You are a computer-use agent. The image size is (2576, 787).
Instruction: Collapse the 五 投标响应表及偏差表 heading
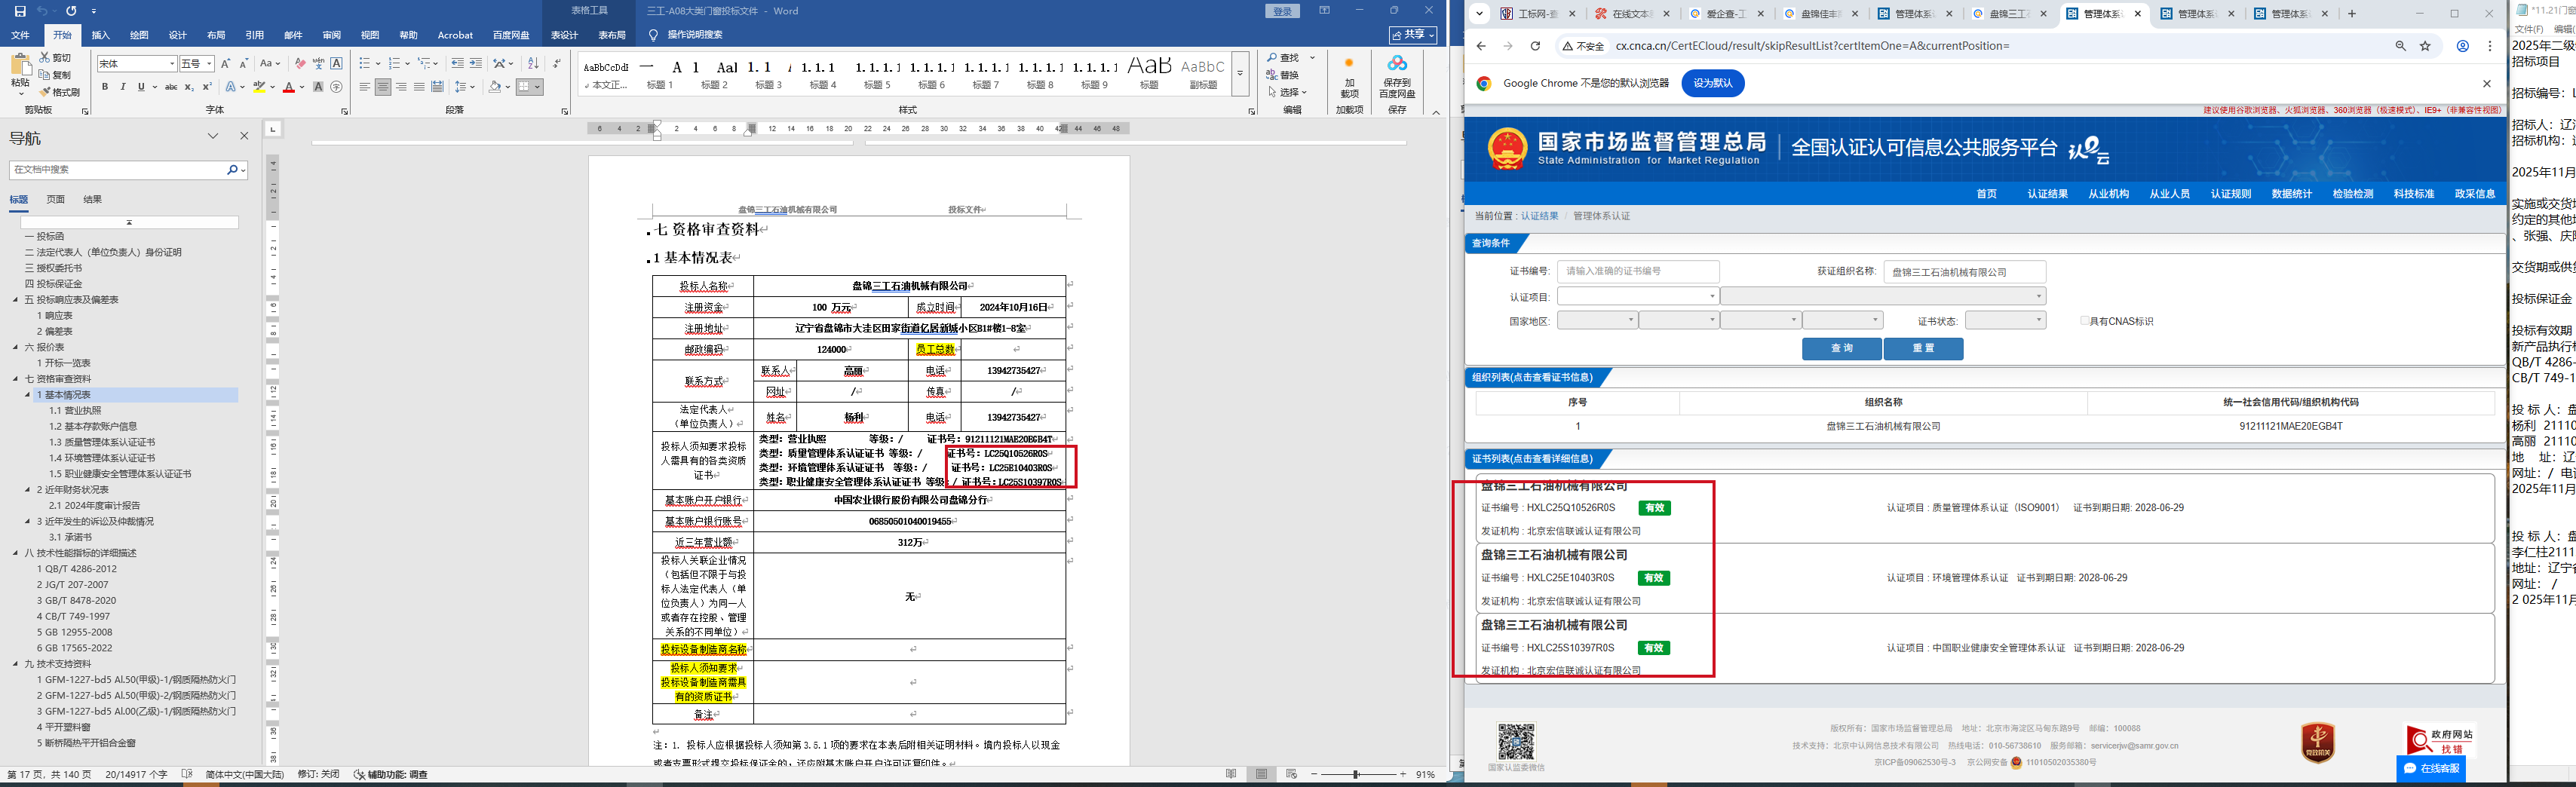click(x=16, y=300)
